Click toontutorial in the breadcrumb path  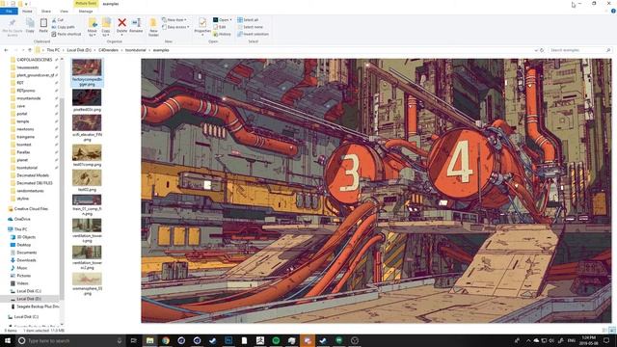point(136,50)
